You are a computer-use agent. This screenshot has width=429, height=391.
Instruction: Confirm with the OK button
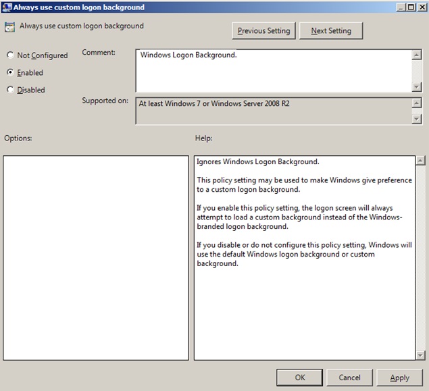(x=299, y=377)
